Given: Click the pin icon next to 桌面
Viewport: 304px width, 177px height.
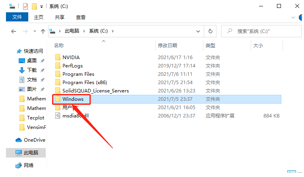Looking at the screenshot, I should (x=42, y=61).
